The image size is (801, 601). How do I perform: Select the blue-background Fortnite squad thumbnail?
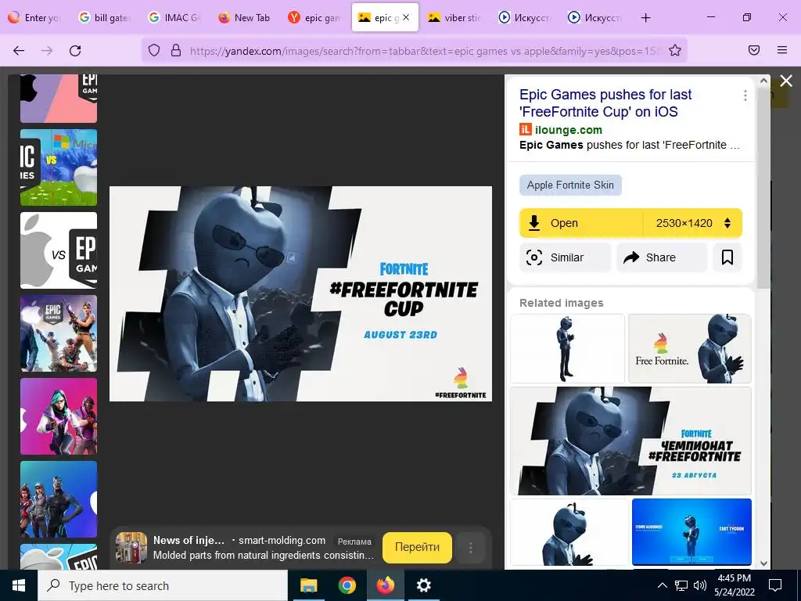pos(59,499)
